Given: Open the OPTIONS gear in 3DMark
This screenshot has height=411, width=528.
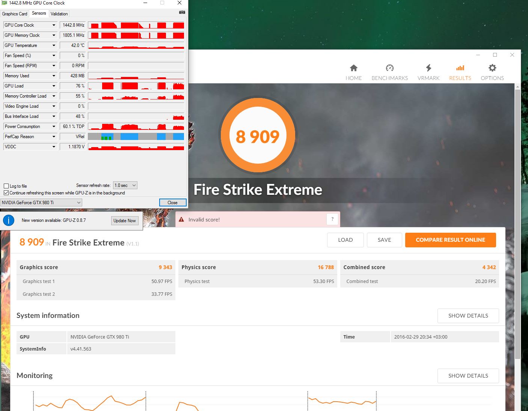Looking at the screenshot, I should pos(492,72).
